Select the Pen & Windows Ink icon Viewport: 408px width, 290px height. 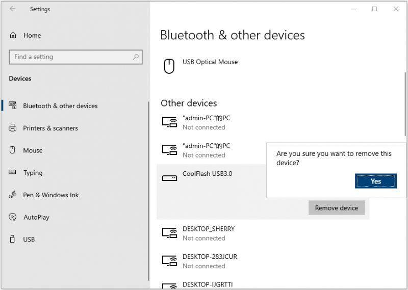(x=12, y=195)
